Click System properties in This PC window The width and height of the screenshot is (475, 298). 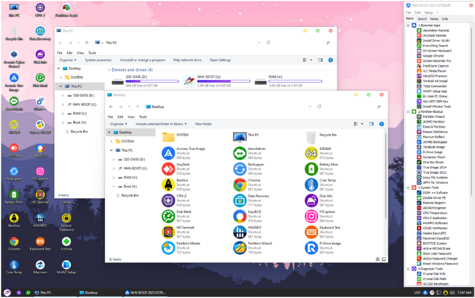tap(98, 60)
